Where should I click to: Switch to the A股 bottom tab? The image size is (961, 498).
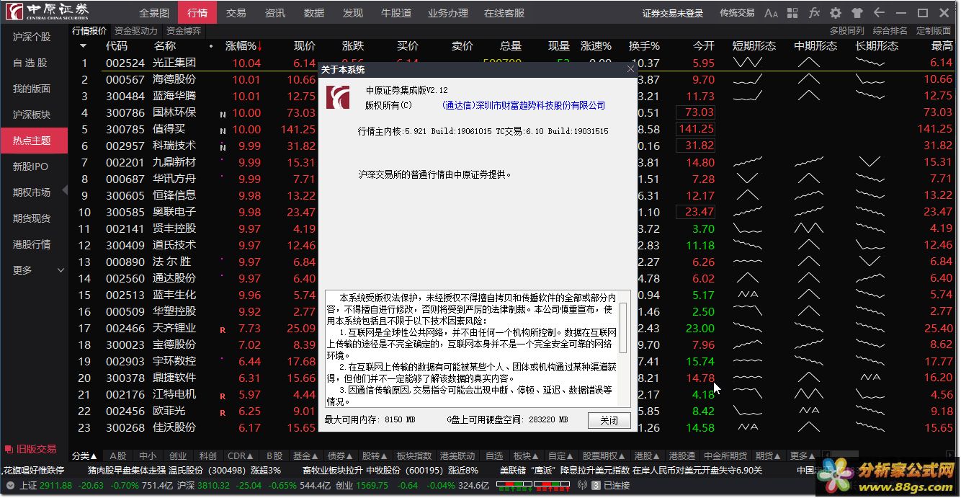tap(117, 456)
